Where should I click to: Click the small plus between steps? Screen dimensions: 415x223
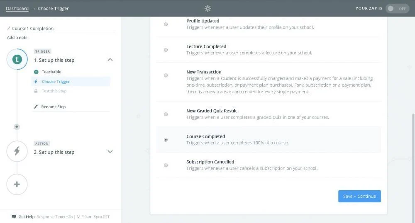pos(17,127)
